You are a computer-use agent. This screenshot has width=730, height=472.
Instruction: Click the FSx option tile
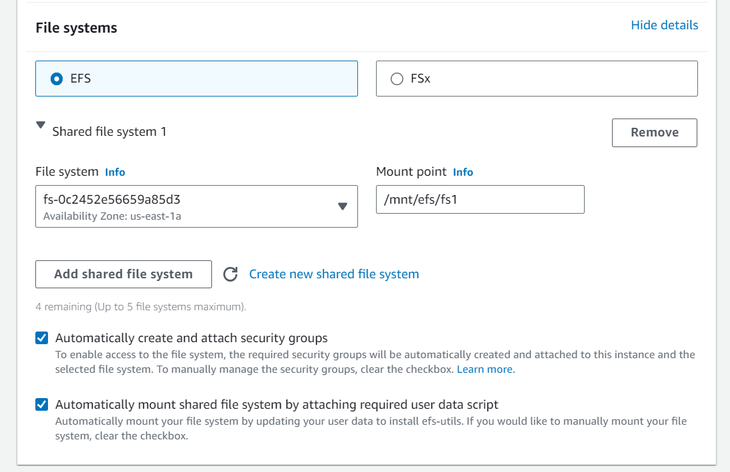pos(537,79)
